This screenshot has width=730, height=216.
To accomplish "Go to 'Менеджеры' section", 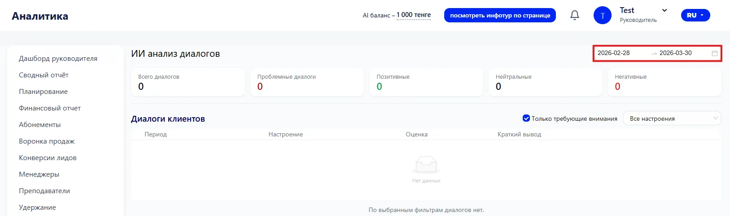I will (39, 174).
